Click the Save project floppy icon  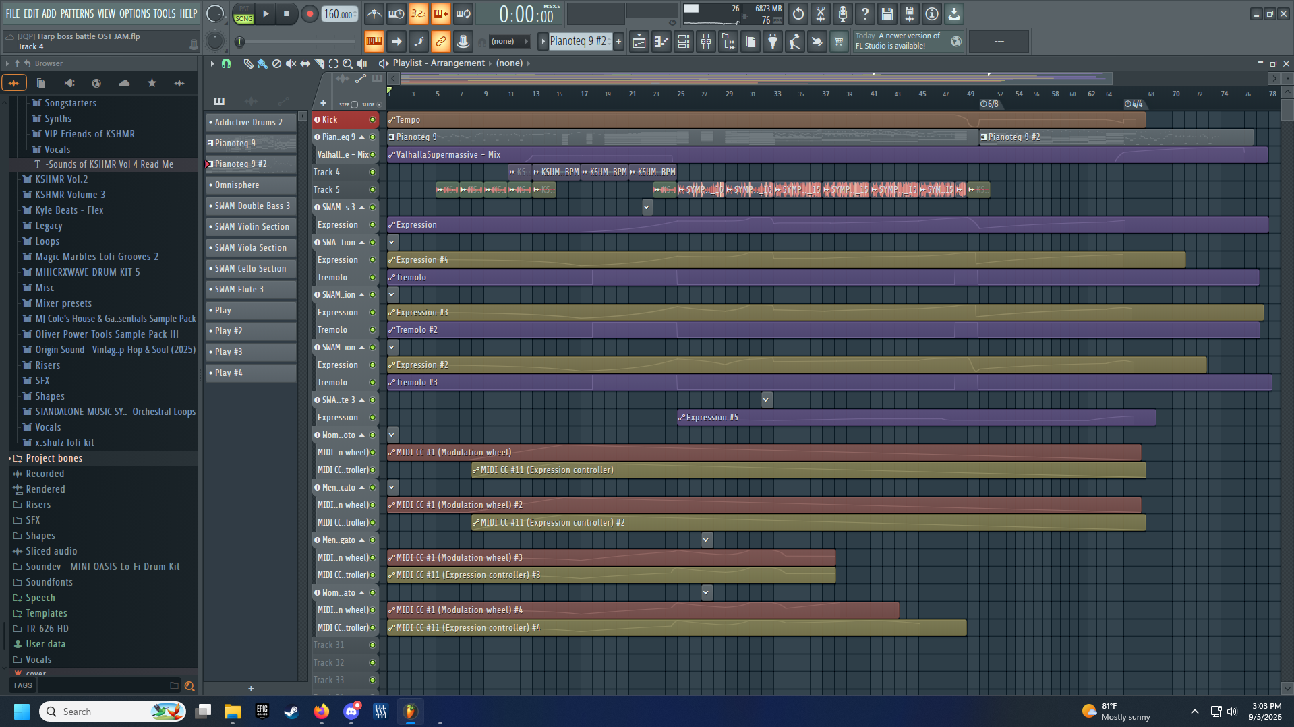tap(887, 13)
